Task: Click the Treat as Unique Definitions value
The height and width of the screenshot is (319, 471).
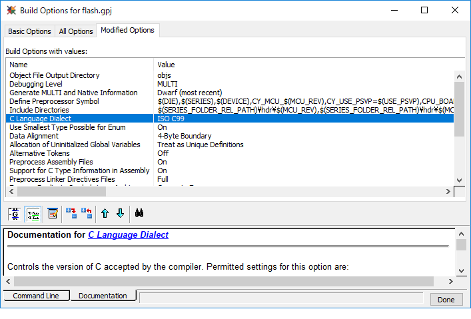Action: (x=201, y=145)
